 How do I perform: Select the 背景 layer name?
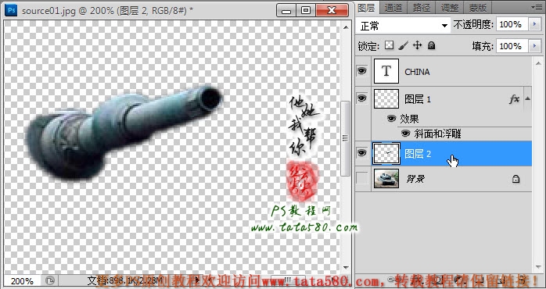(416, 179)
